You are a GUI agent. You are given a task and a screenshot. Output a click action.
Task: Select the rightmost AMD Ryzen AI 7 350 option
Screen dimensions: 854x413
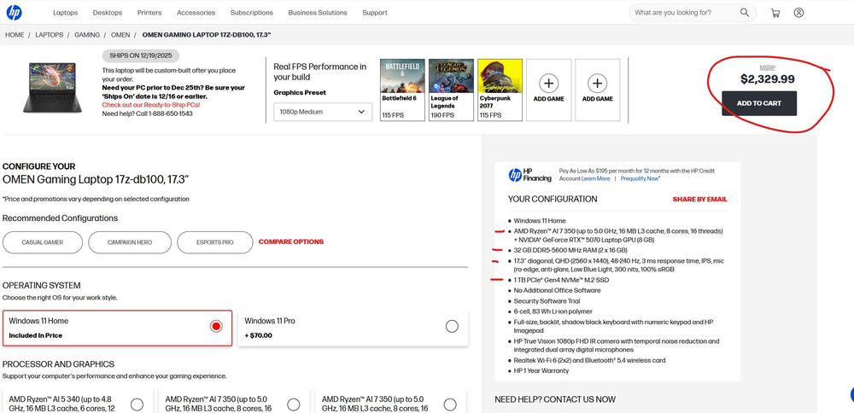[x=450, y=404]
